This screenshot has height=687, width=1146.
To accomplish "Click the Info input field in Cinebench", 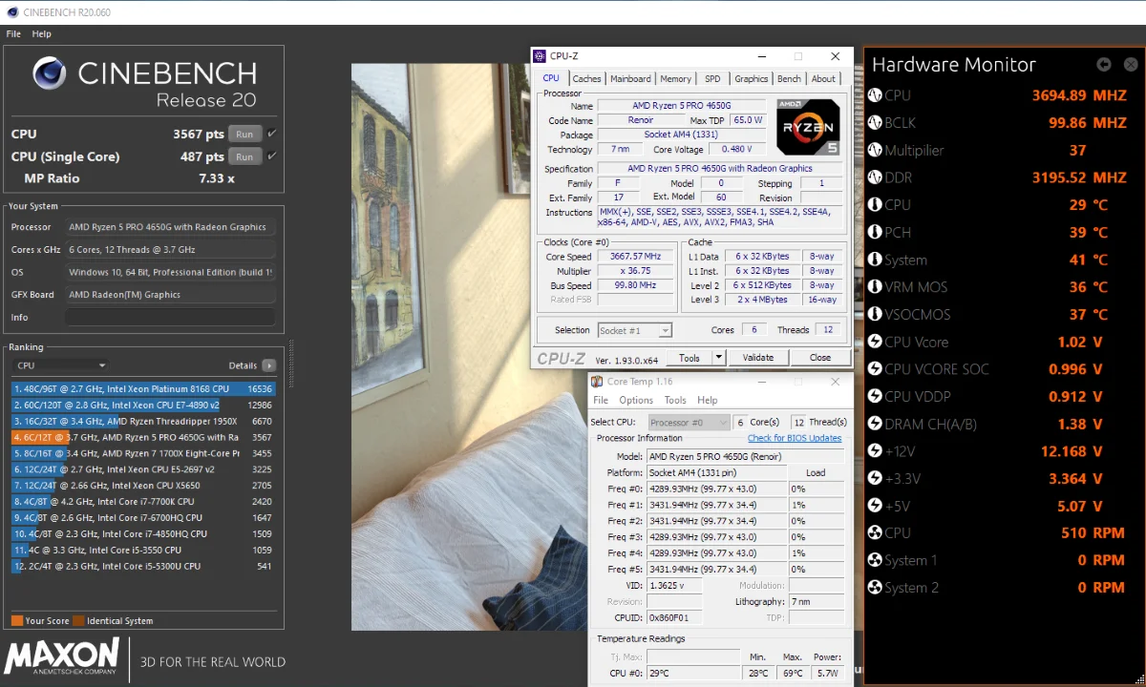I will 170,317.
